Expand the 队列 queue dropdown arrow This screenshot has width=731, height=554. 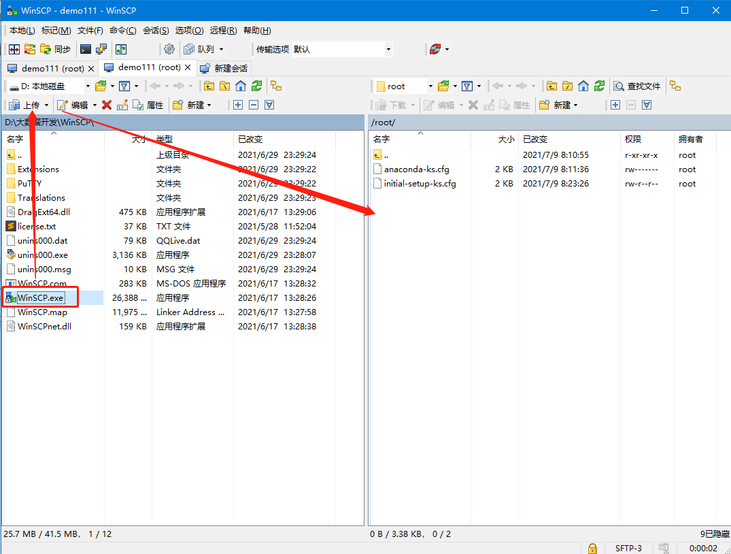point(222,49)
